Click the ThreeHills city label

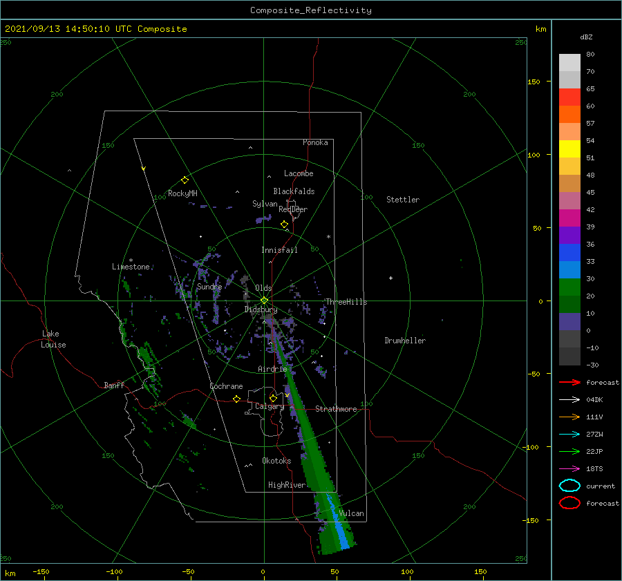(x=346, y=302)
